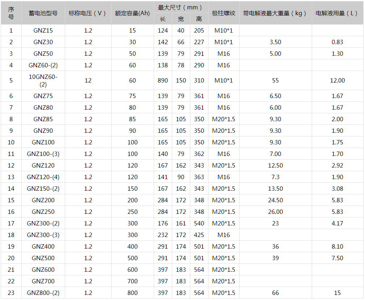
Task: Click the 电解液用量（L）column header
Action: pos(337,13)
